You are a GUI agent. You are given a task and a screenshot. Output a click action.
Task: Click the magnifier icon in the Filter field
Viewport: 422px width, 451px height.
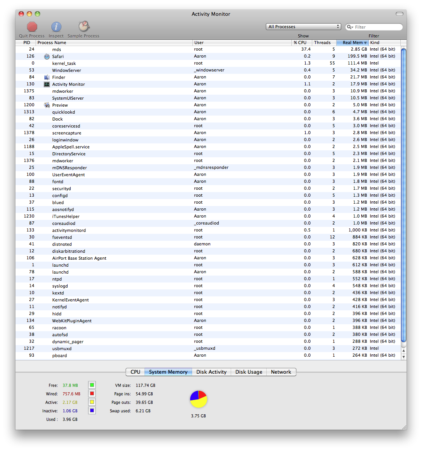tap(350, 27)
